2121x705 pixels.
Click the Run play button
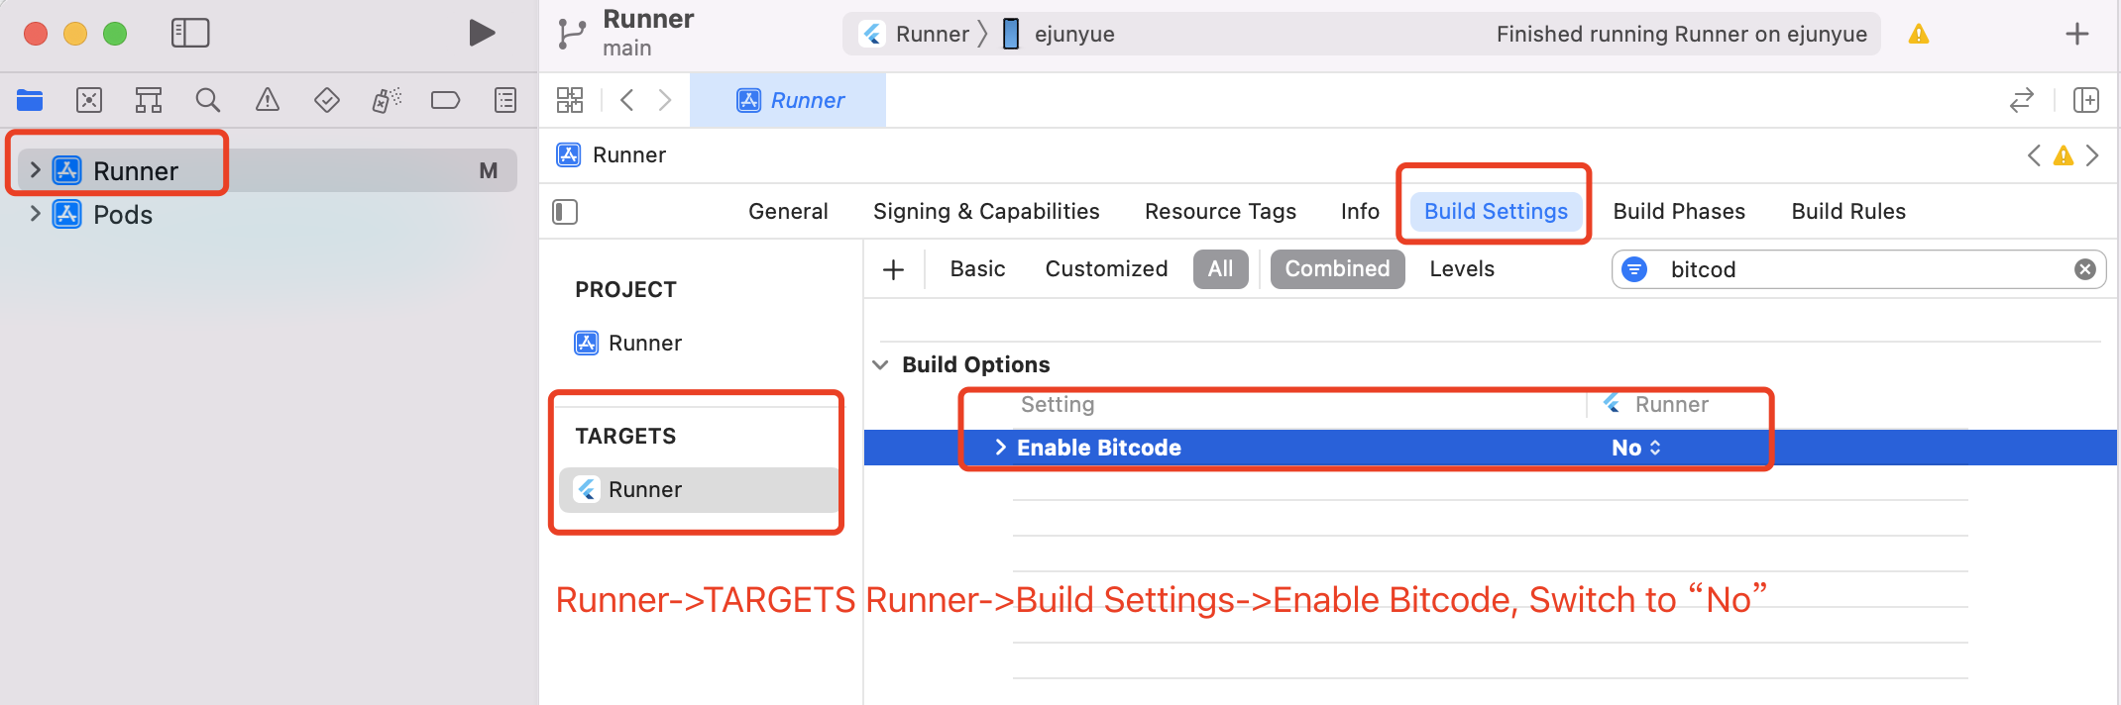coord(482,34)
